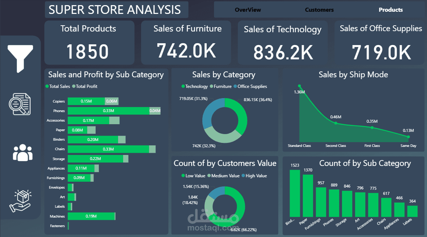Viewport: 427px width, 237px height.
Task: Click the Sales and Profit by Sub Category title
Action: pyautogui.click(x=106, y=75)
